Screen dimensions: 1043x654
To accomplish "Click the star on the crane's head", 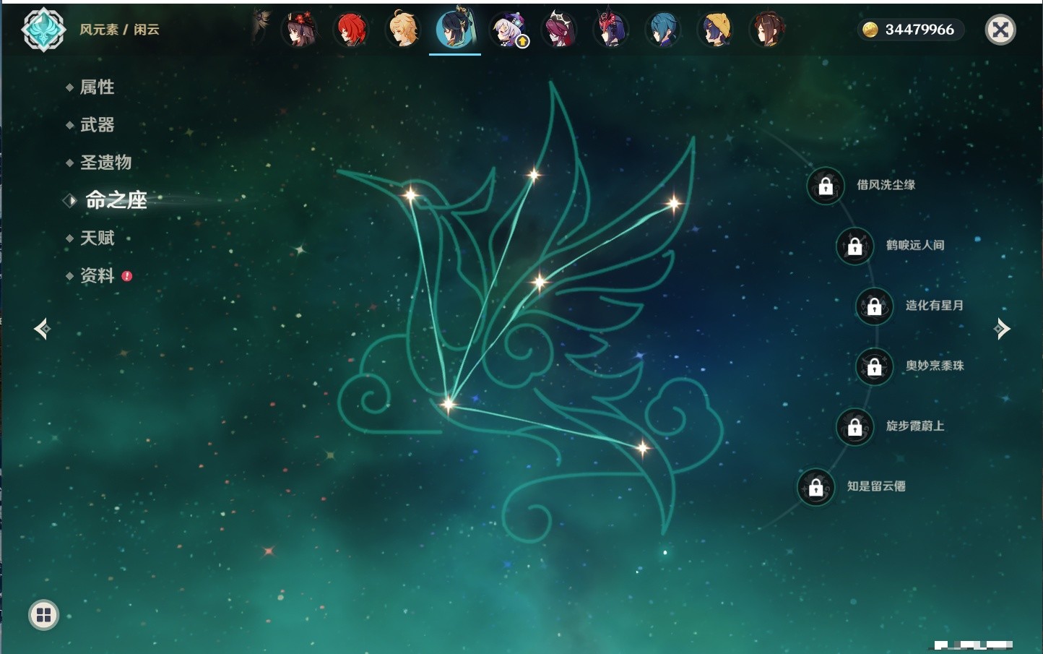I will pos(411,194).
